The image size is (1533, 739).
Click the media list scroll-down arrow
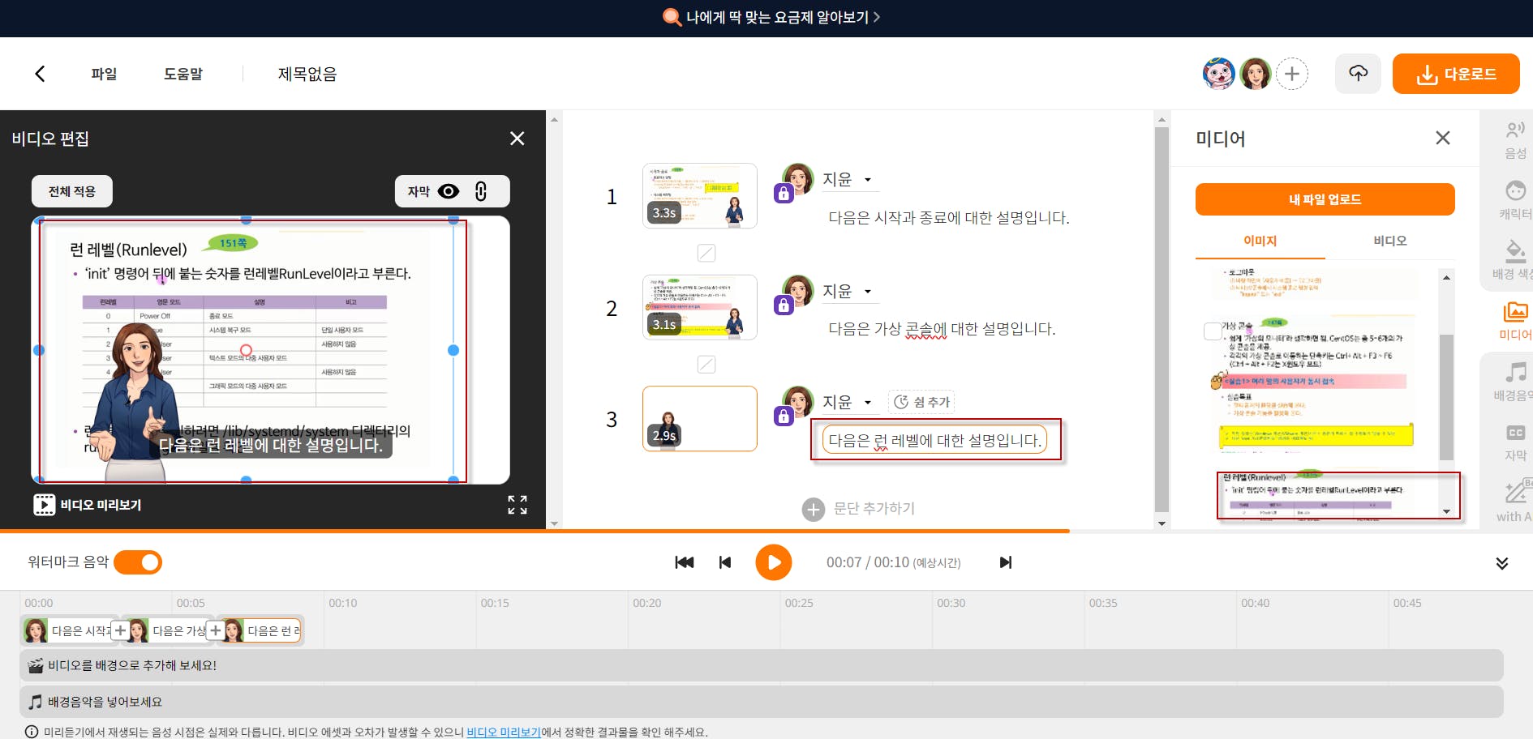coord(1446,511)
